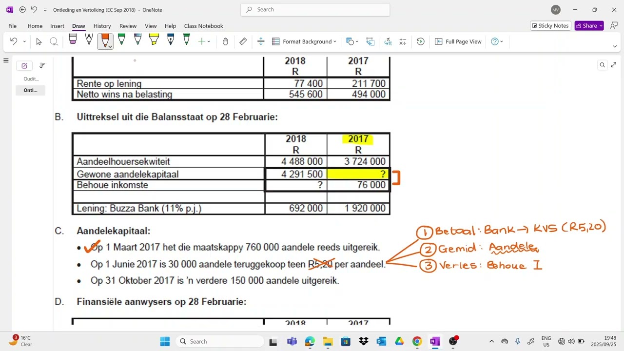
Task: Click the people icon beside Share
Action: point(614,26)
